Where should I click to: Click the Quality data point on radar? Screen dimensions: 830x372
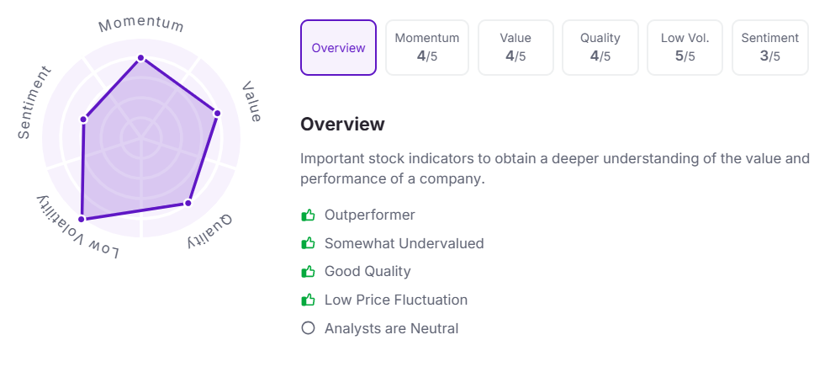tap(188, 203)
